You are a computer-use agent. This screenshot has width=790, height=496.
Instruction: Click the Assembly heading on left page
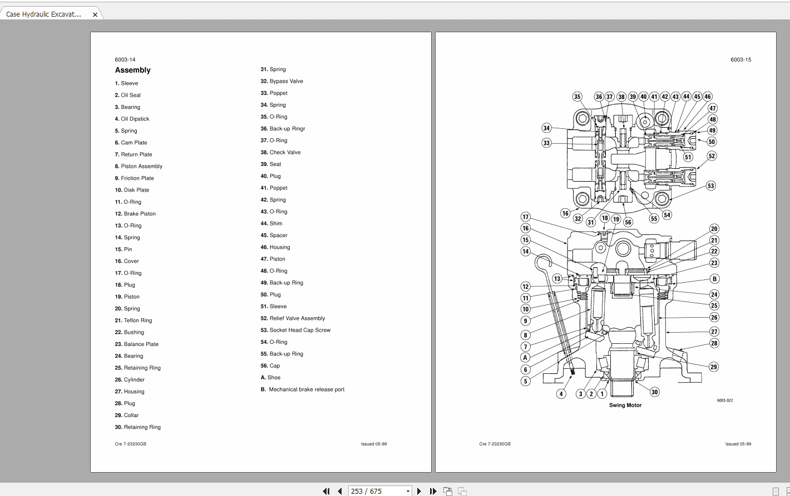tap(132, 70)
